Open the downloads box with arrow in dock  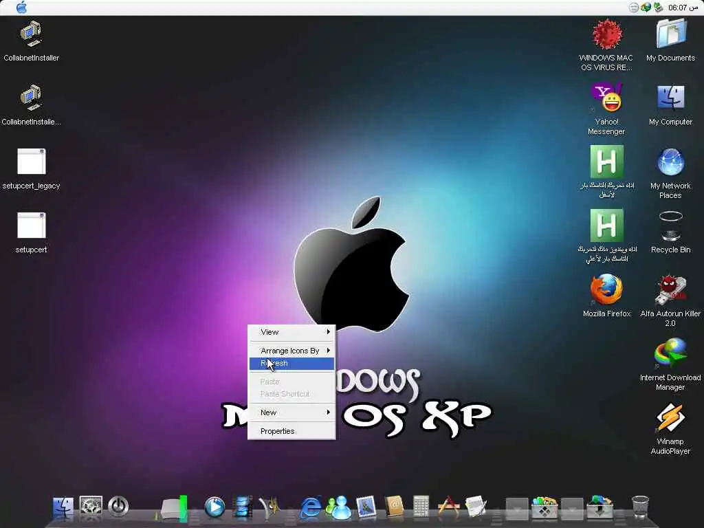pos(599,507)
